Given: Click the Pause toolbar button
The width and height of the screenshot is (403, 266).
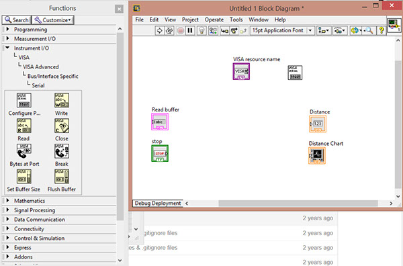Looking at the screenshot, I should pos(190,31).
